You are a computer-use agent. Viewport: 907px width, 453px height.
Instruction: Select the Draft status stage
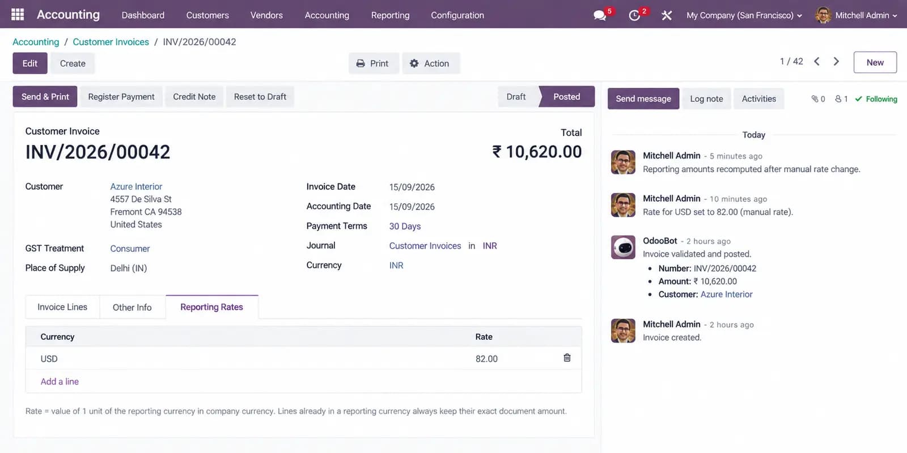[x=516, y=97]
